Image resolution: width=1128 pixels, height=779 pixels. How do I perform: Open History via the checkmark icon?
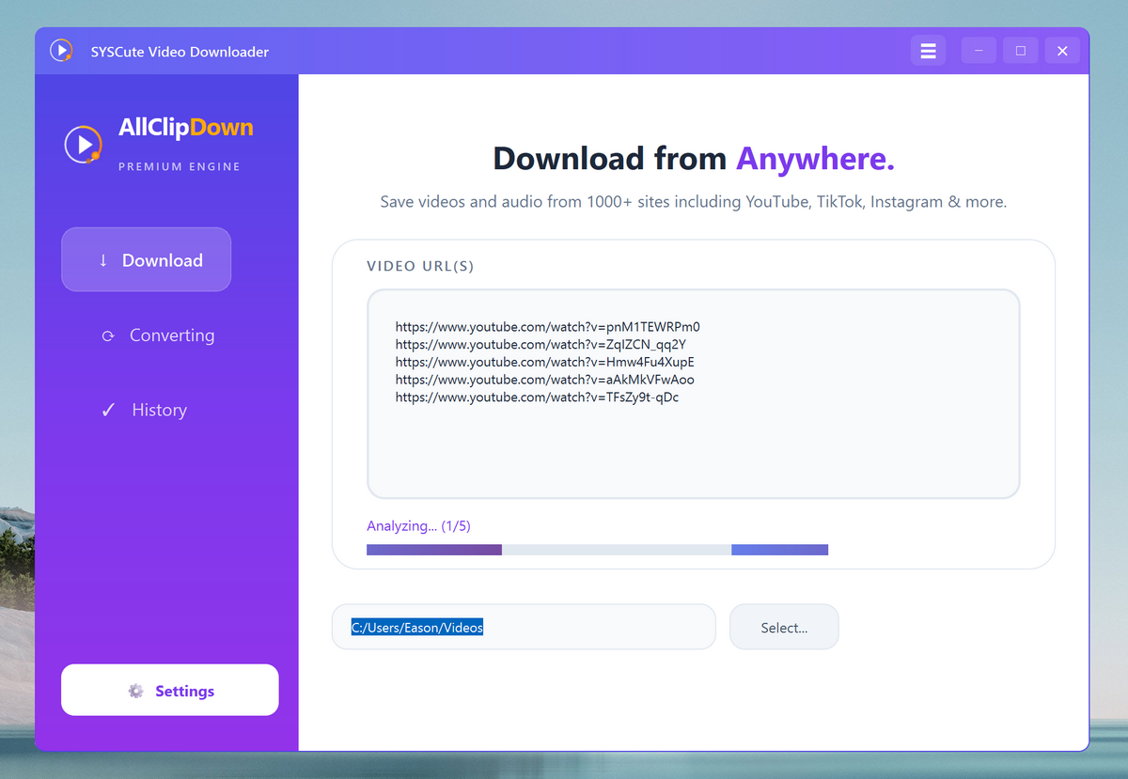[107, 410]
